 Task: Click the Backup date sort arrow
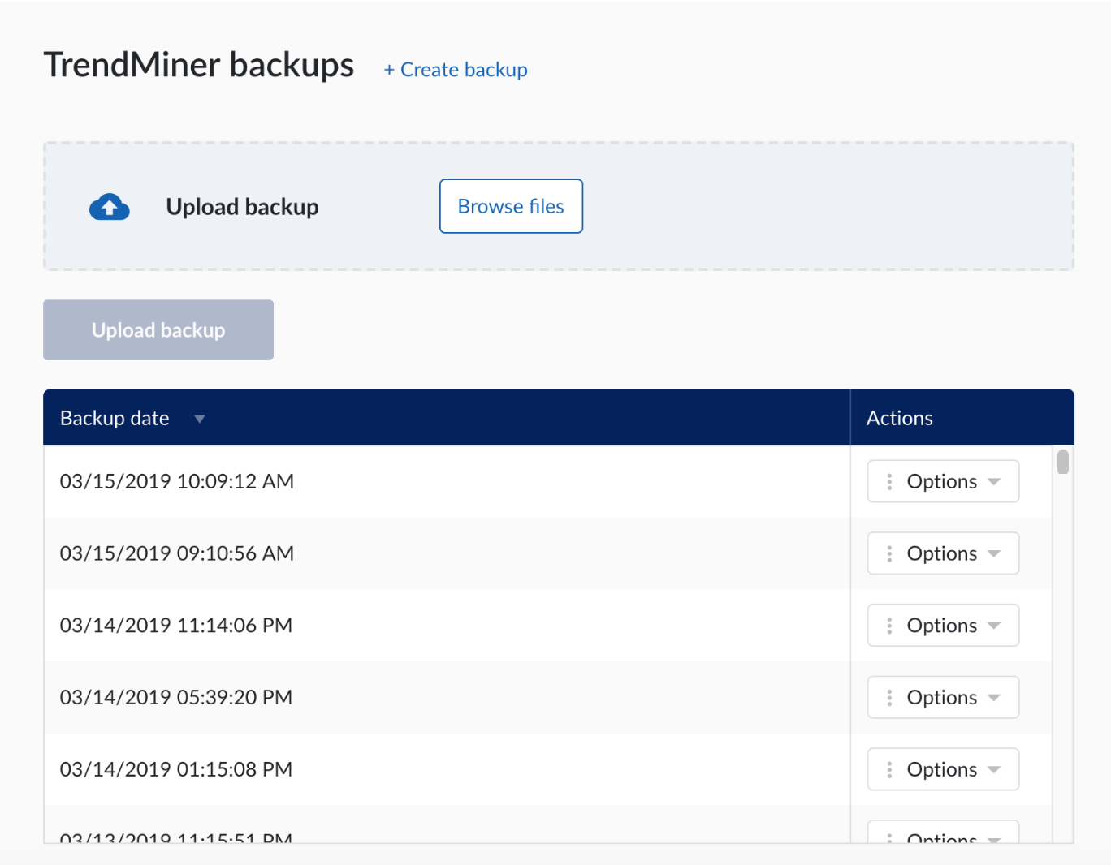coord(199,419)
